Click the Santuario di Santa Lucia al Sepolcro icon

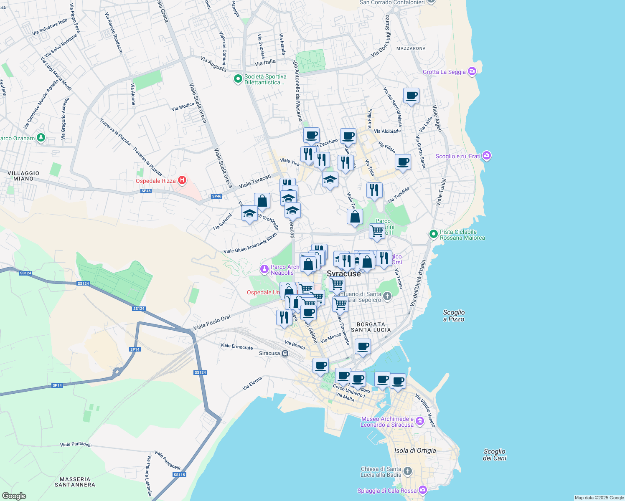387,296
